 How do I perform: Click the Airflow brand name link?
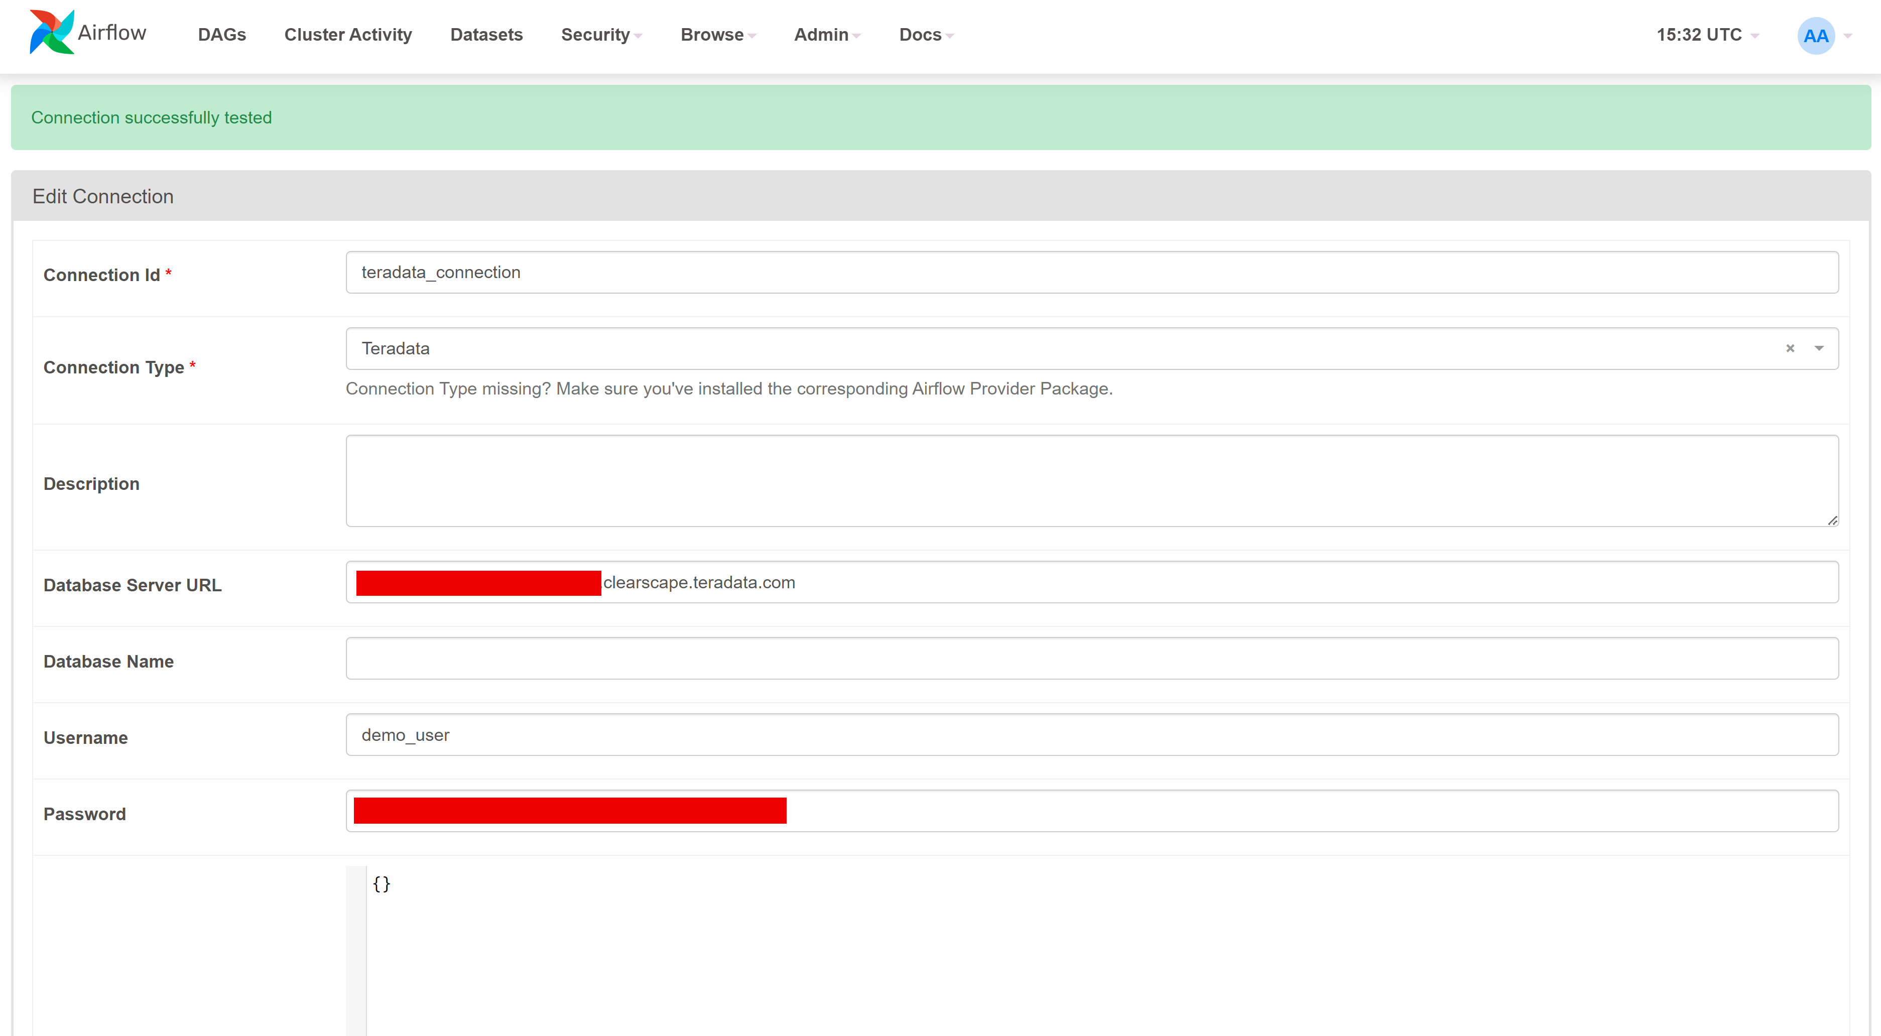112,32
